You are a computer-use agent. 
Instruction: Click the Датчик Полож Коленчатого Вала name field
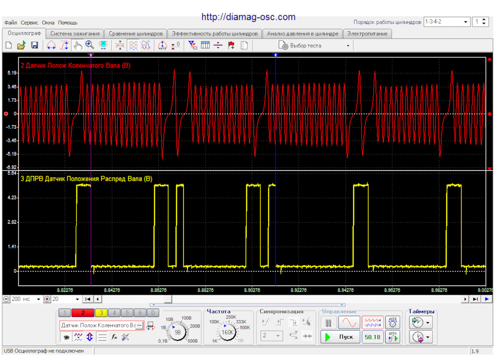[x=102, y=325]
